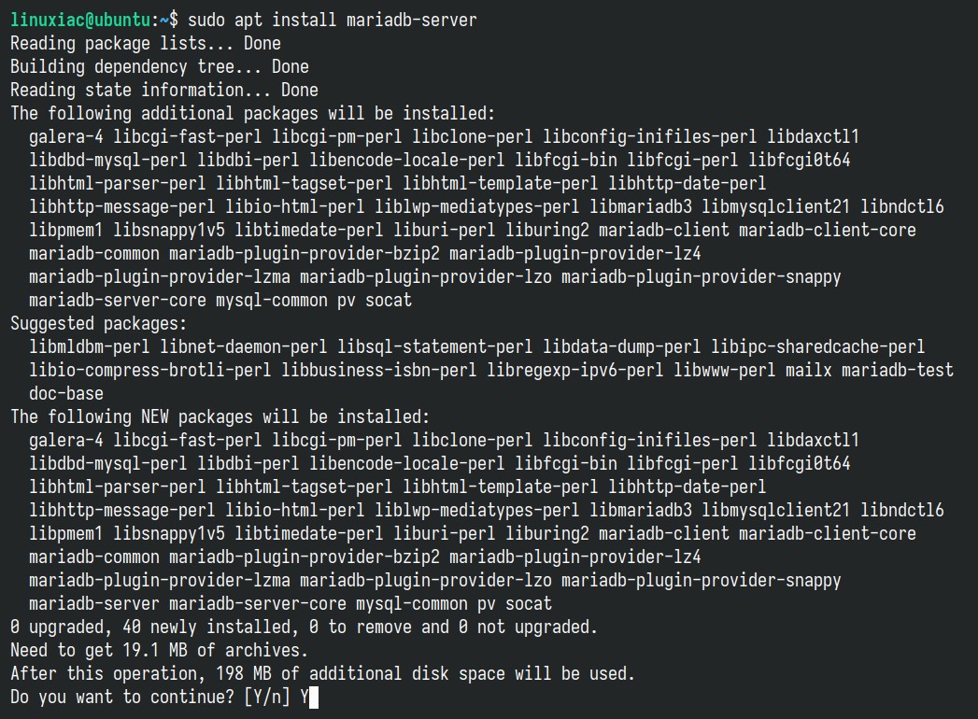Click 'The following additional packages will be installed:' line
The width and height of the screenshot is (978, 719).
coord(253,114)
